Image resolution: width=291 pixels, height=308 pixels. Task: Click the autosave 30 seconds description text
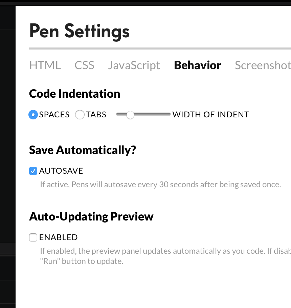(x=160, y=185)
